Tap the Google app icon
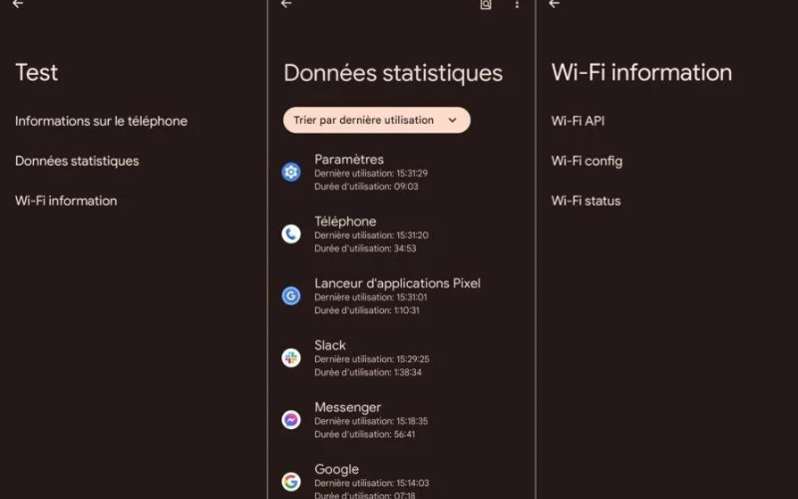This screenshot has width=798, height=499. coord(291,481)
